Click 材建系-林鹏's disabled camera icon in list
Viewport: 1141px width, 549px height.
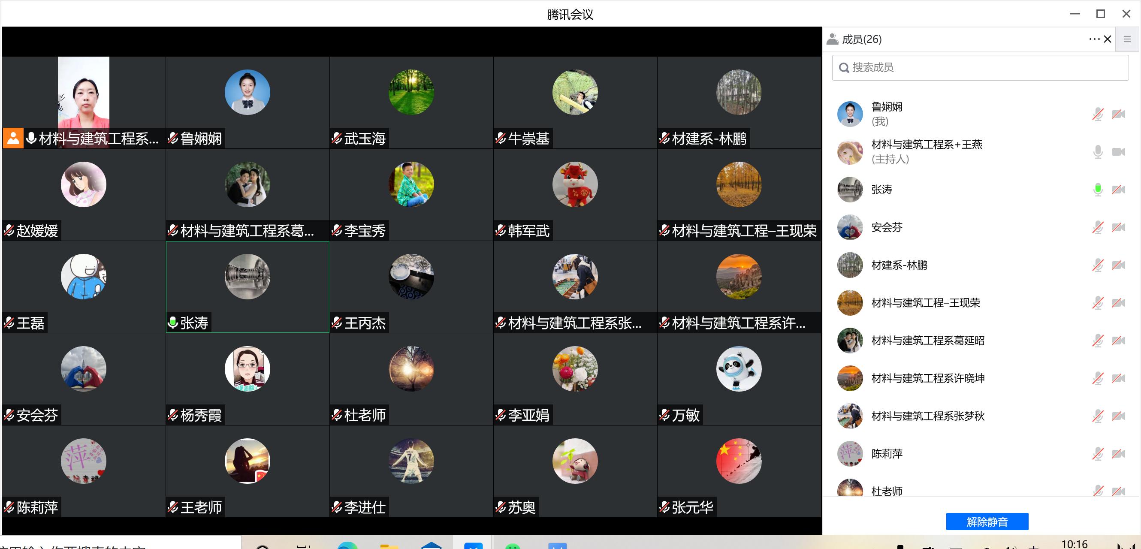pos(1118,265)
